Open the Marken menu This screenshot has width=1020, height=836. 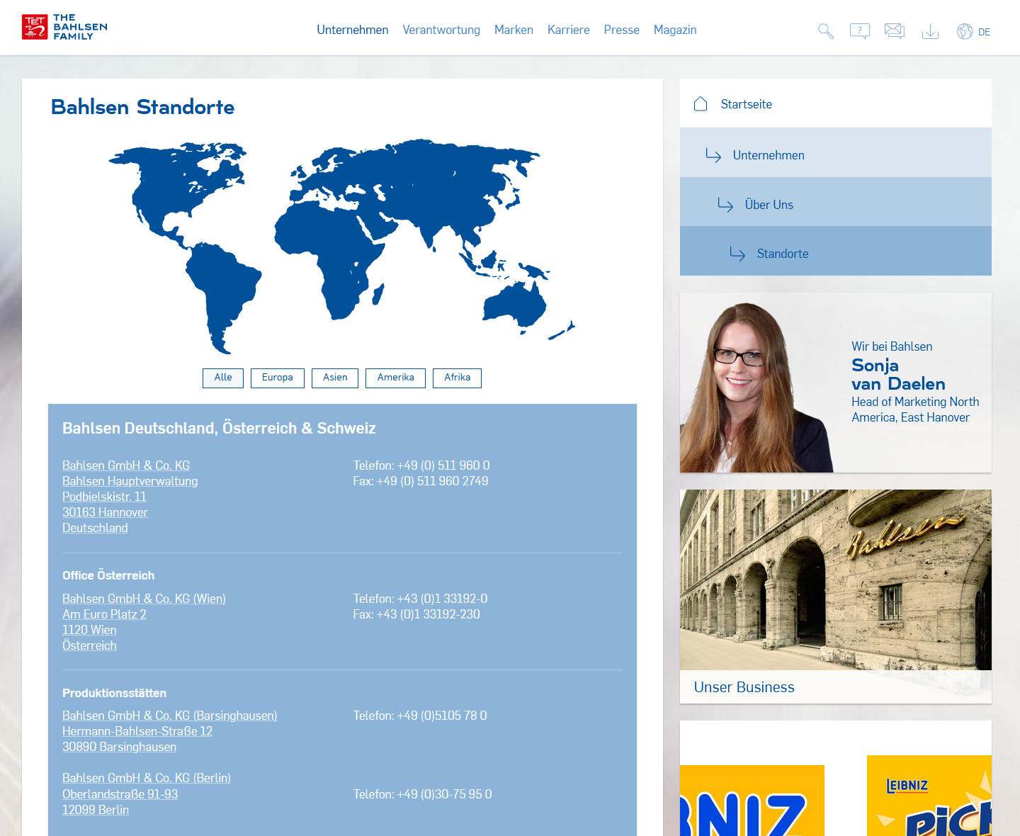[514, 30]
